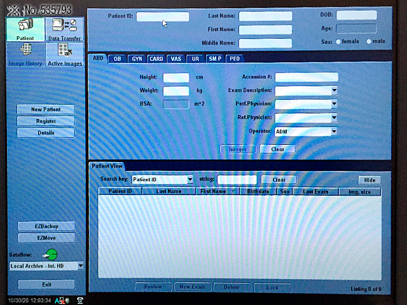Click the New Exam button
The image size is (407, 305).
[192, 287]
